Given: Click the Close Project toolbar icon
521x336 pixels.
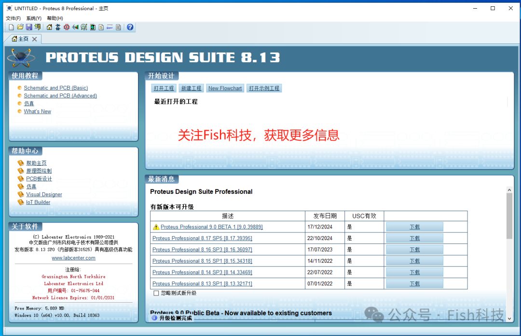Looking at the screenshot, I should point(38,27).
